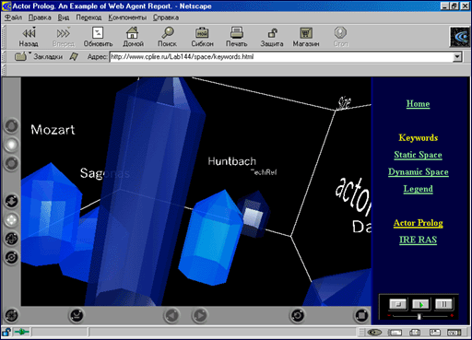Image resolution: width=472 pixels, height=340 pixels.
Task: Reload the page with Обновить
Action: (98, 37)
